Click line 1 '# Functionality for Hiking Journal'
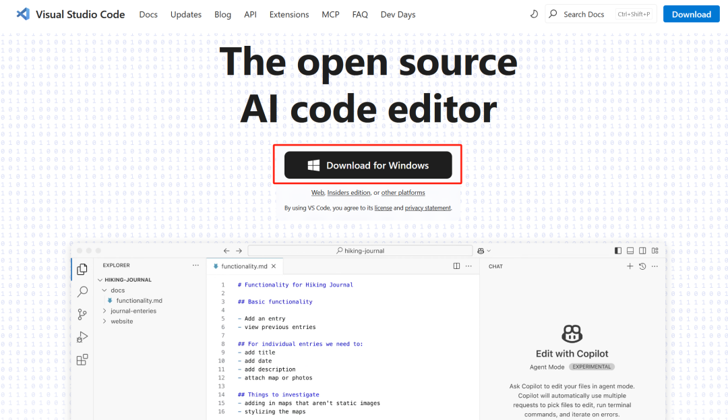The image size is (728, 420). 295,285
